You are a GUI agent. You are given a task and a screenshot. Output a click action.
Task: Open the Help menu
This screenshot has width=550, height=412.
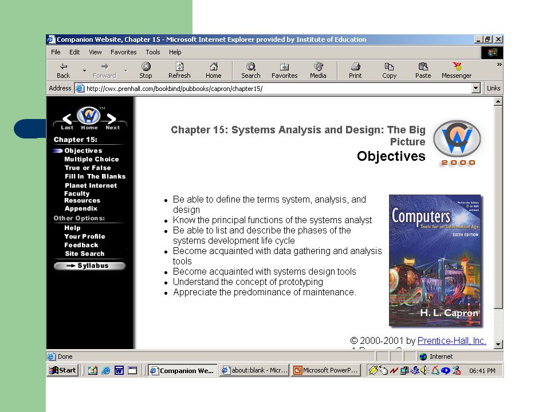point(175,52)
